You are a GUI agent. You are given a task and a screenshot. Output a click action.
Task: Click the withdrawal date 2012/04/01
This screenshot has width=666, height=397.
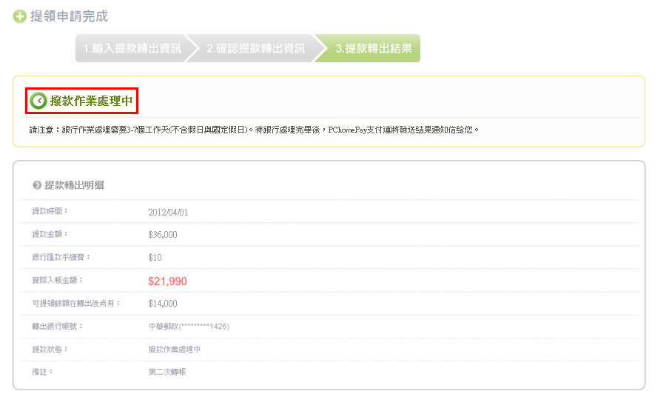click(168, 212)
